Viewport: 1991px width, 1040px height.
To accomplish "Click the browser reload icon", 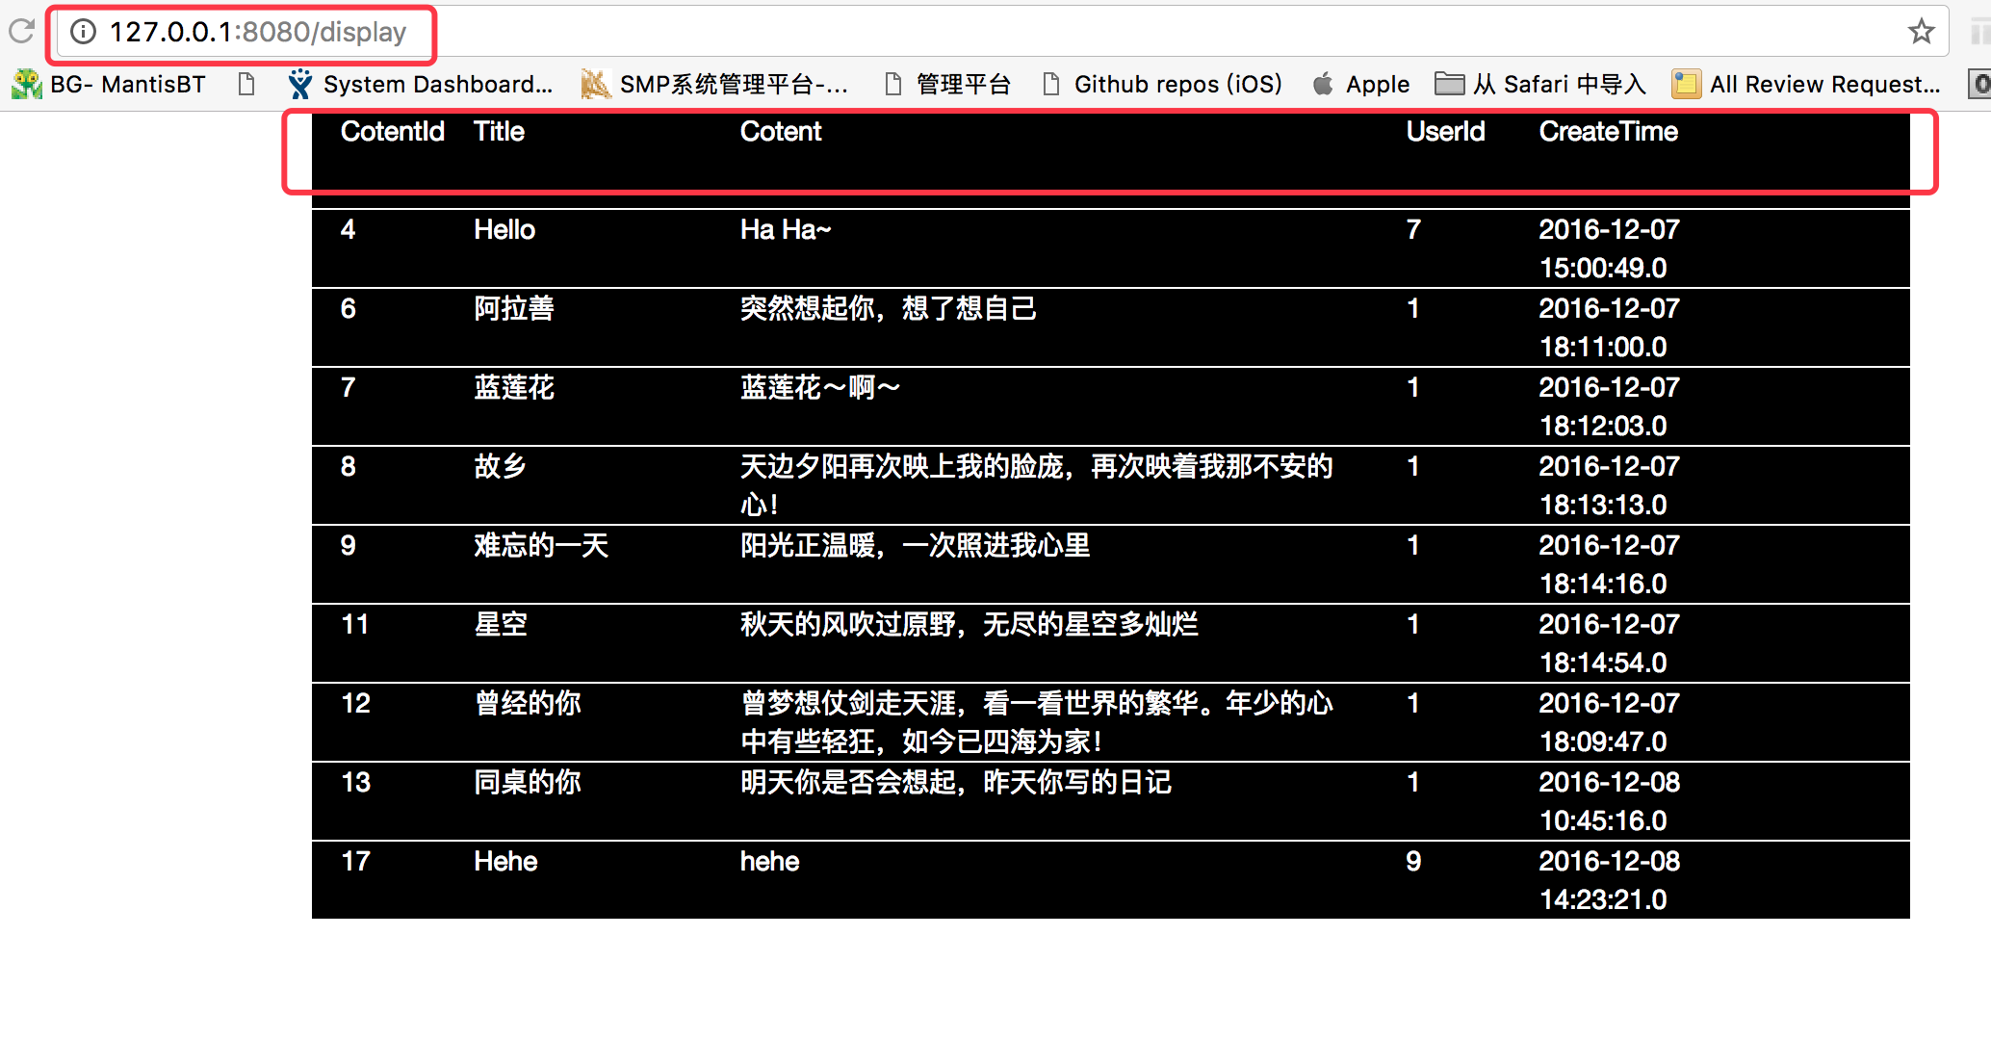I will pos(21,31).
